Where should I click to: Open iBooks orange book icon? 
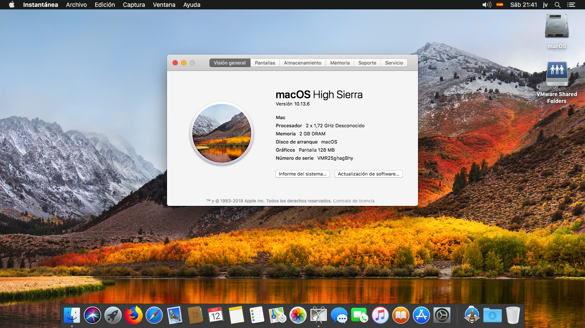click(x=401, y=316)
